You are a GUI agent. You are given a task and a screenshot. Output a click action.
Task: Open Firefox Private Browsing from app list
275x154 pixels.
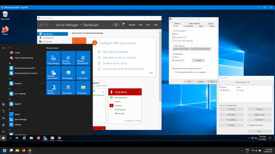click(24, 58)
